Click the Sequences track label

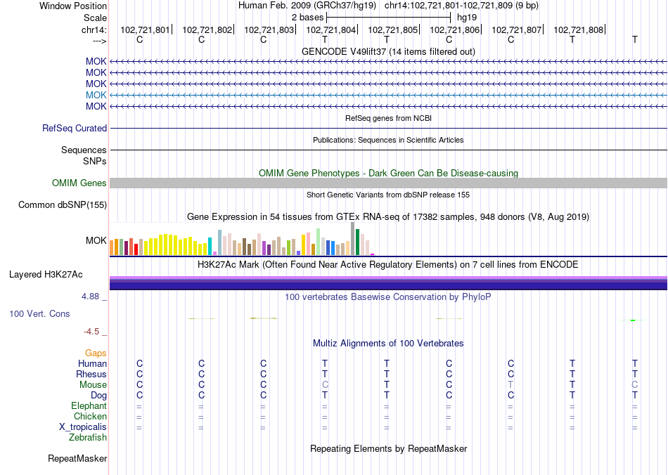(84, 150)
